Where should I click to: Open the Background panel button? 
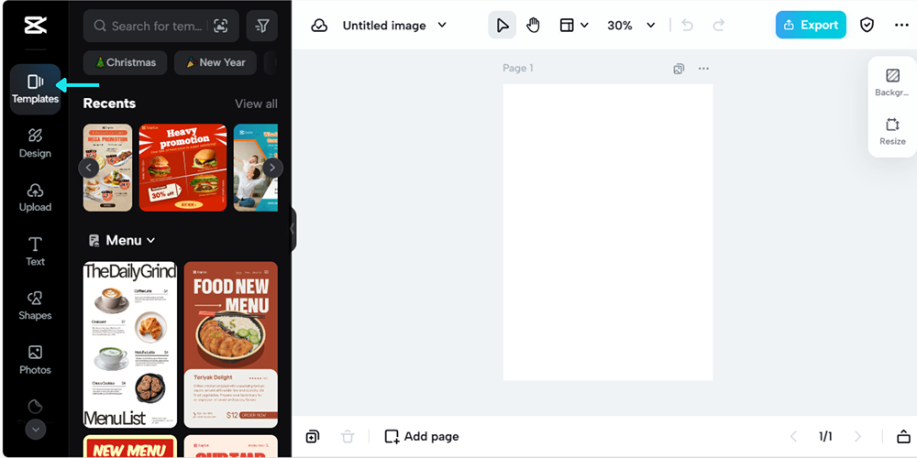892,82
